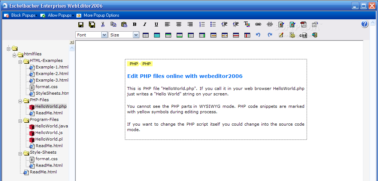Copy selected content
This screenshot has width=378, height=181.
[x=113, y=24]
